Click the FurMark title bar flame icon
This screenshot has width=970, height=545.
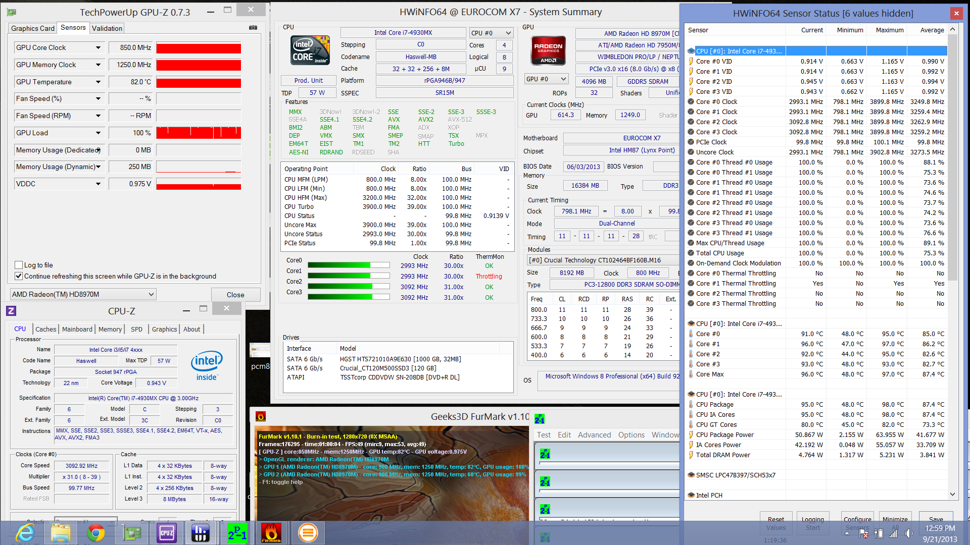pyautogui.click(x=261, y=416)
